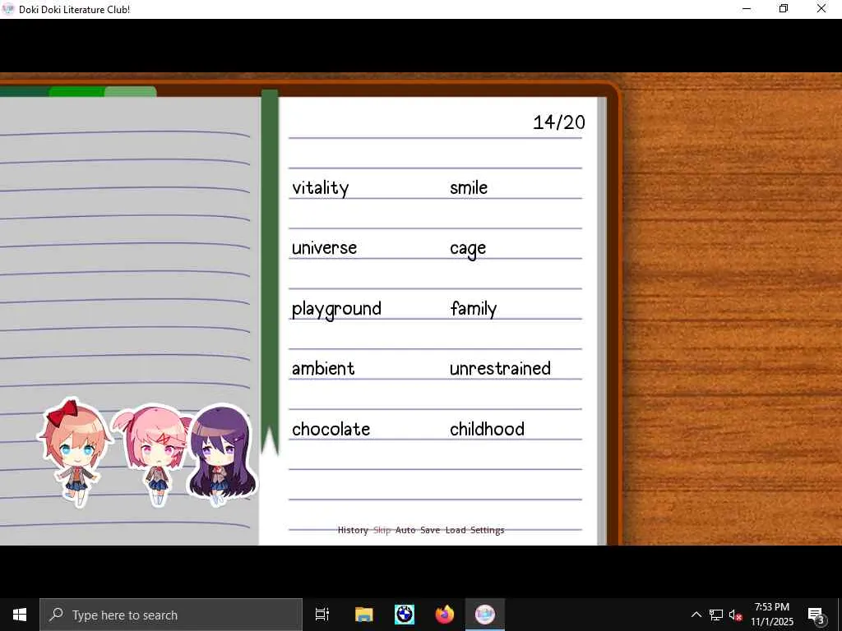The image size is (842, 631).
Task: Pick the word "cage"
Action: tap(468, 249)
